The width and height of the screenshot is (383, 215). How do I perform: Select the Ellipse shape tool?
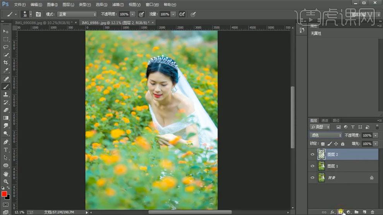click(6, 165)
